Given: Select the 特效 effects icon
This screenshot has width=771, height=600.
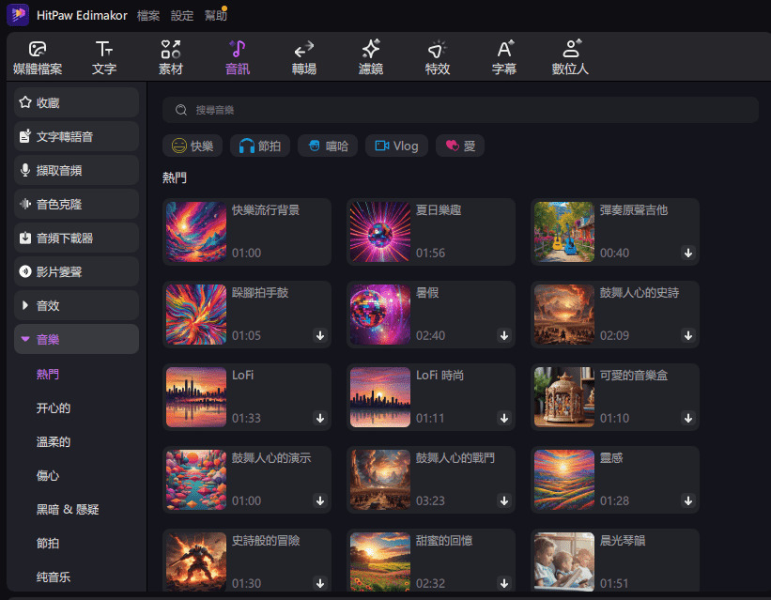Looking at the screenshot, I should click(x=437, y=56).
